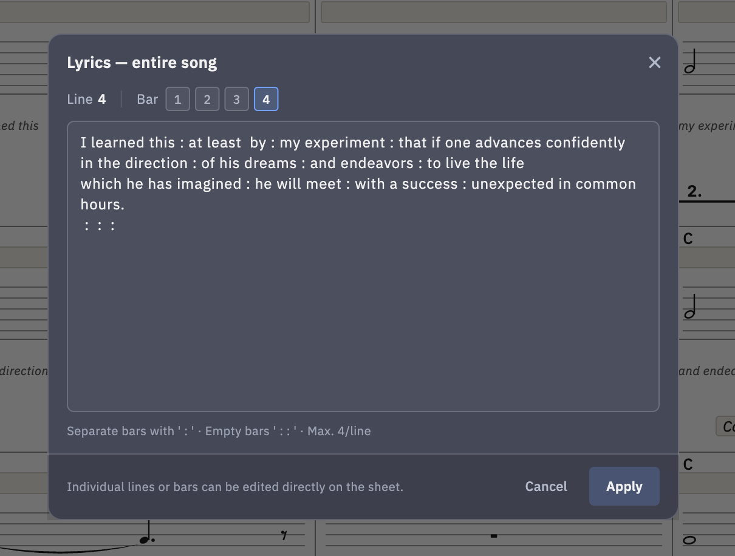Apply the lyrics changes
This screenshot has width=735, height=556.
[624, 486]
